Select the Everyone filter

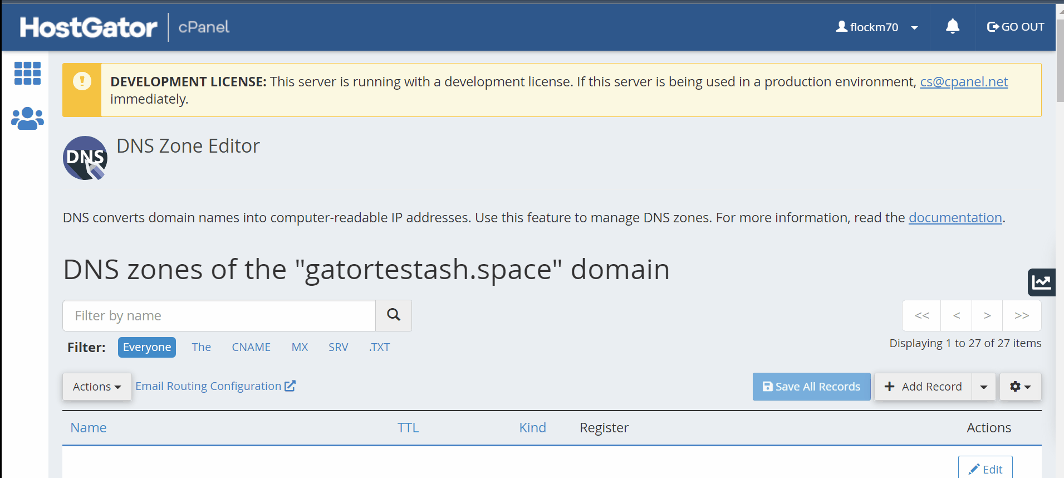[x=147, y=347]
